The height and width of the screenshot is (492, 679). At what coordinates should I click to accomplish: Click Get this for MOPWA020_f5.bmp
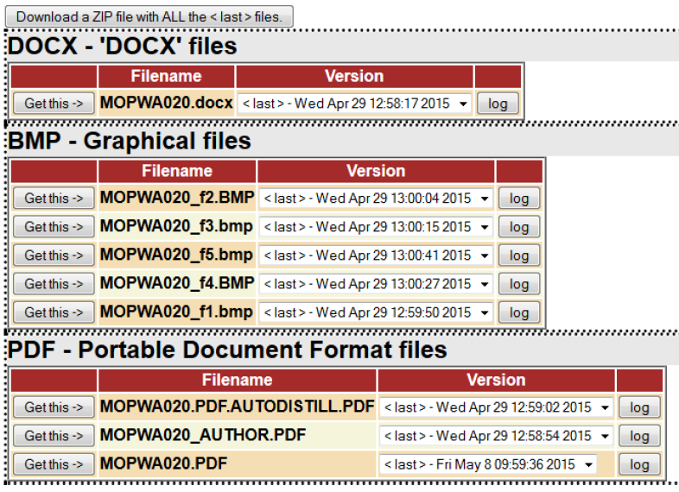point(54,255)
